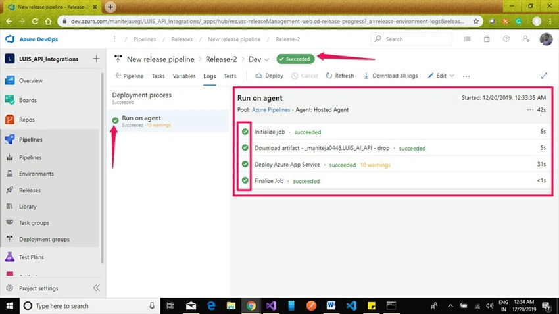Open the Releases breadcrumb link

click(182, 39)
